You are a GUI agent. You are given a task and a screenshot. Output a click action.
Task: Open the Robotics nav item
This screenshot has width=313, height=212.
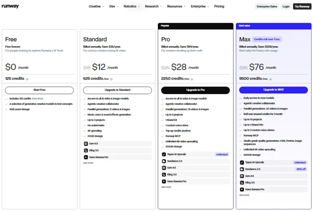[x=130, y=6]
